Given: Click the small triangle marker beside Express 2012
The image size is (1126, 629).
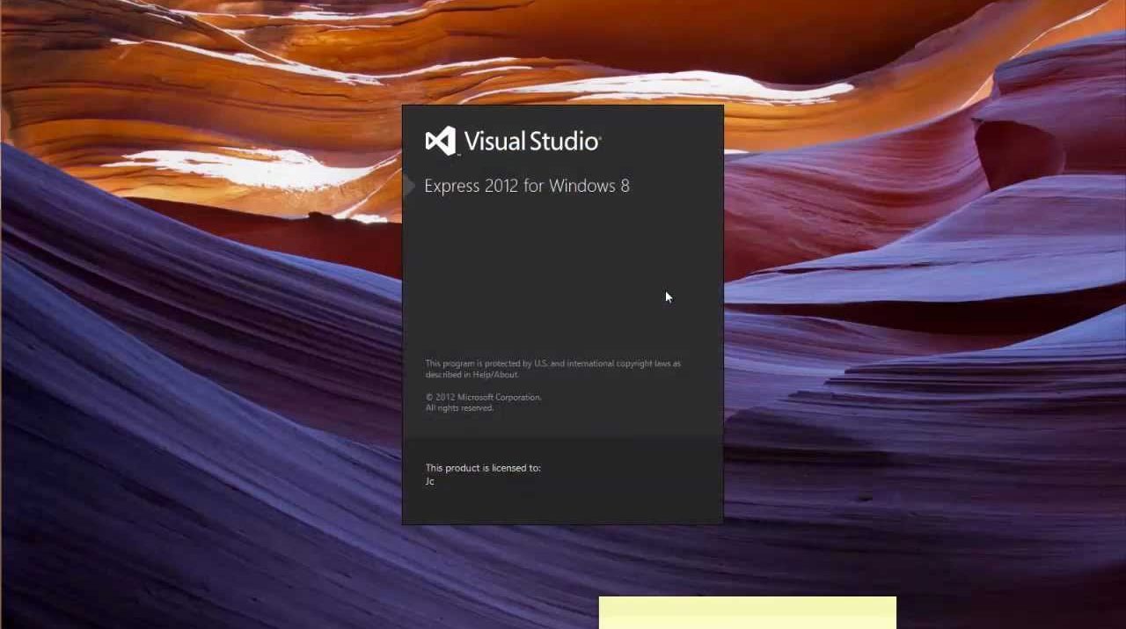Looking at the screenshot, I should pyautogui.click(x=409, y=186).
